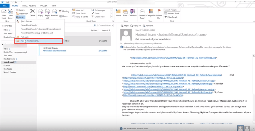This screenshot has height=131, width=255.
Task: Open the Address Book
Action: coord(172,14)
